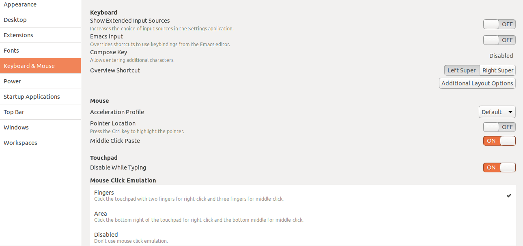Disable Middle Click Paste switch
Viewport: 523px width, 246px height.
click(x=499, y=141)
